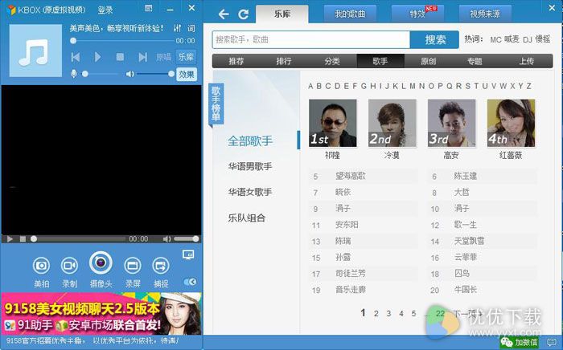Screen dimensions: 563x350
Task: Select 华语女歌手 in the sidebar
Action: pyautogui.click(x=250, y=192)
